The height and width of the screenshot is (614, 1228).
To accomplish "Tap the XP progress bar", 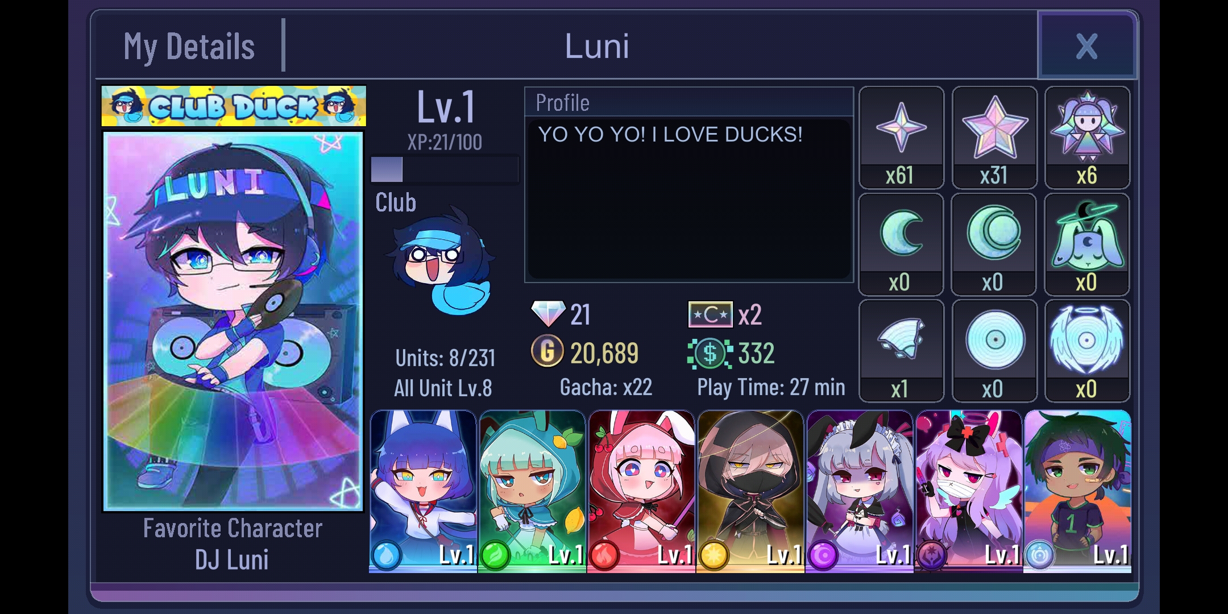I will (445, 169).
